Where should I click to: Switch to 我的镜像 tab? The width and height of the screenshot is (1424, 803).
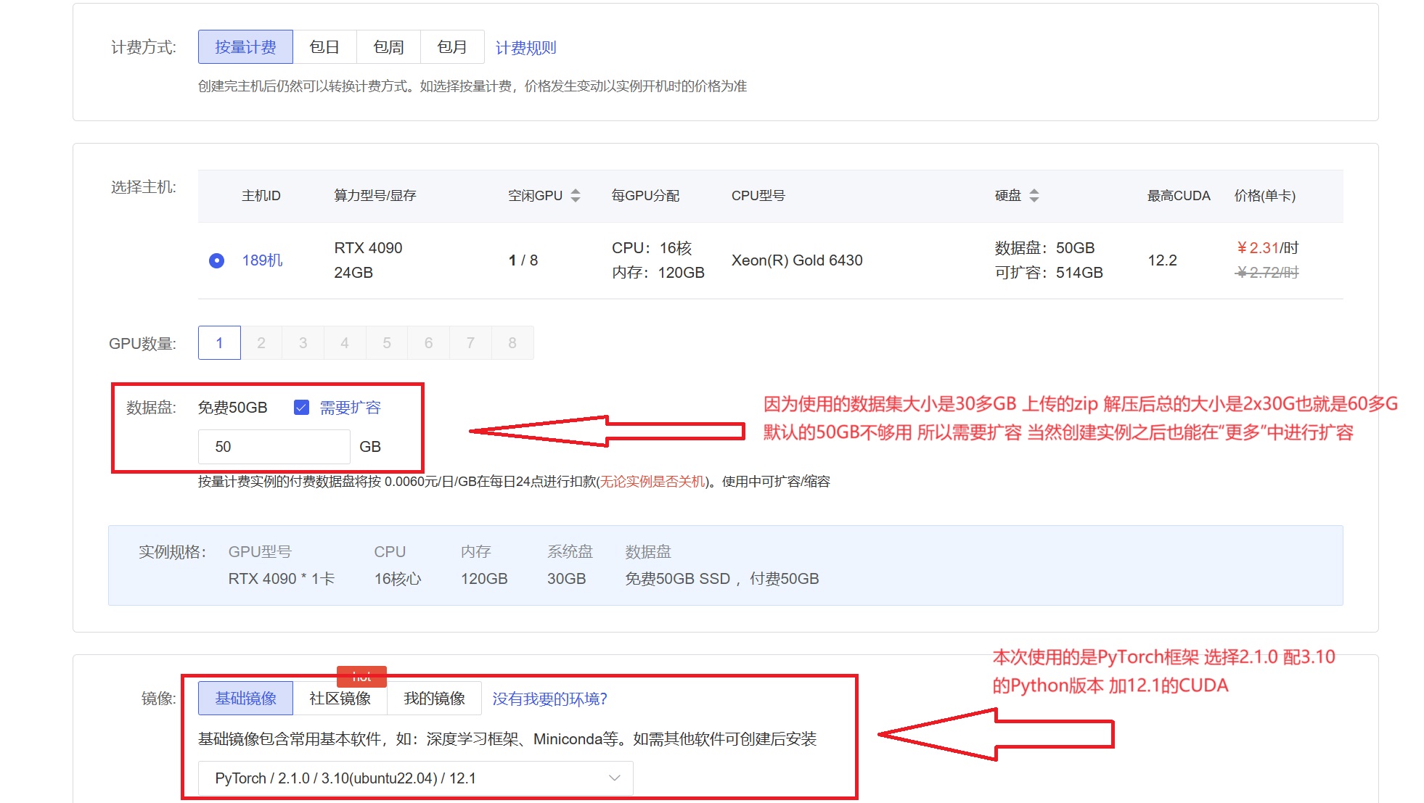click(x=434, y=699)
